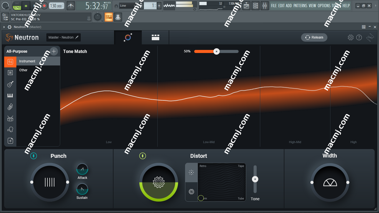Open FL Studio mixer view button
This screenshot has width=379, height=213.
coord(265,6)
